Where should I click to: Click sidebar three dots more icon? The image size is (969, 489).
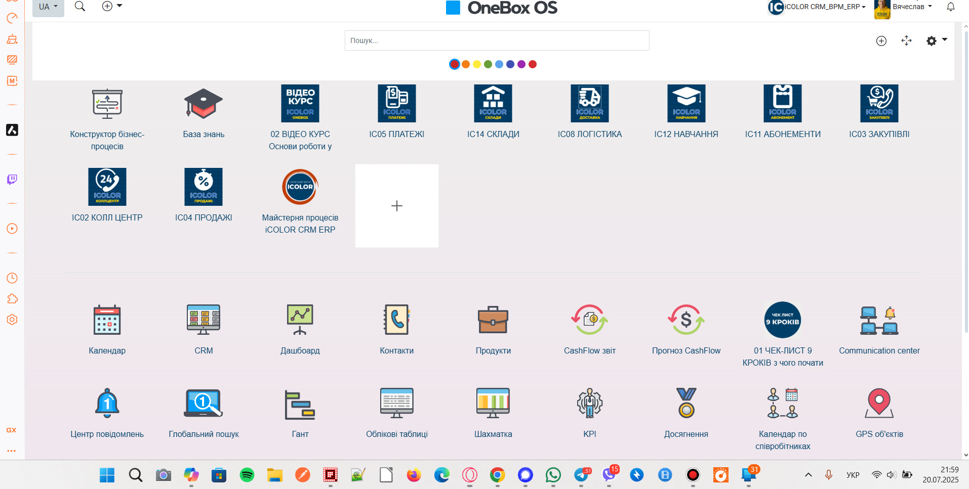[12, 451]
